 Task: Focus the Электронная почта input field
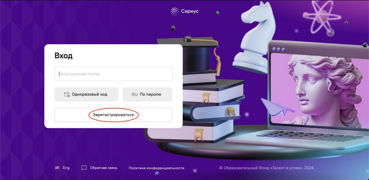click(114, 74)
